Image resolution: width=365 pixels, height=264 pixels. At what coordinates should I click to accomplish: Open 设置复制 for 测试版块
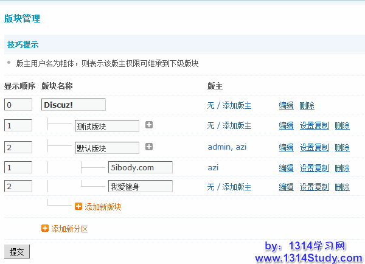[314, 126]
